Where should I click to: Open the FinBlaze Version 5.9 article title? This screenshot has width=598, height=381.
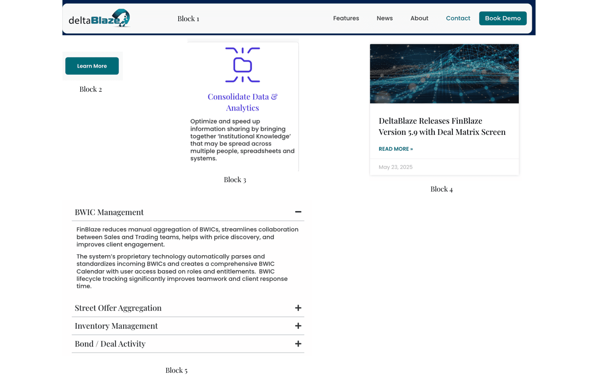coord(442,126)
